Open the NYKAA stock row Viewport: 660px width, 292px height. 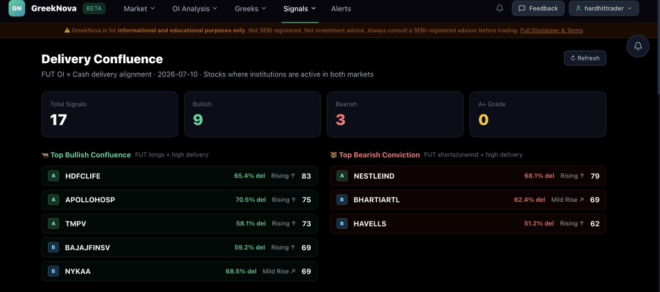179,271
